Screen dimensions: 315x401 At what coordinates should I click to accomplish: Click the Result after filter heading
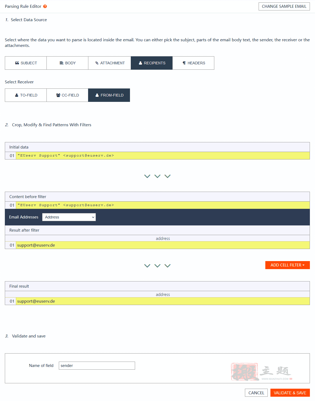[x=24, y=230]
